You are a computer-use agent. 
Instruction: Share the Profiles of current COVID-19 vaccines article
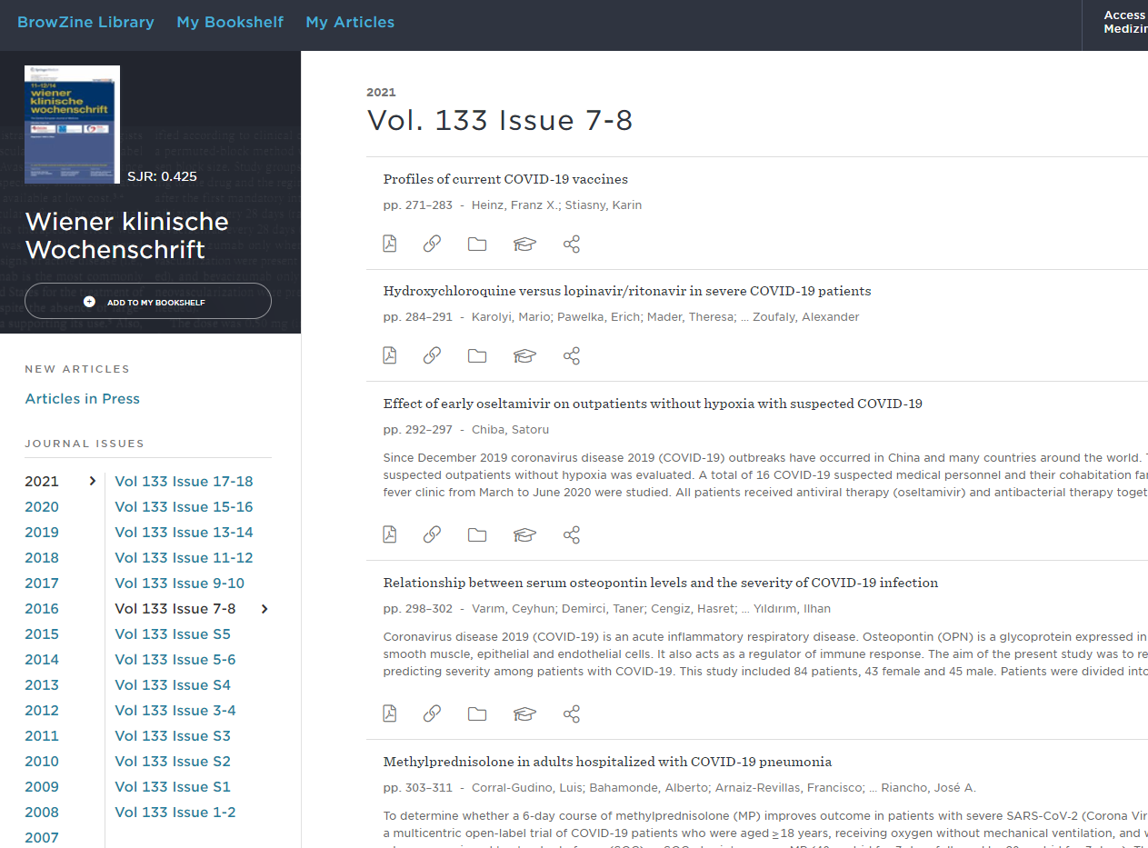tap(572, 244)
